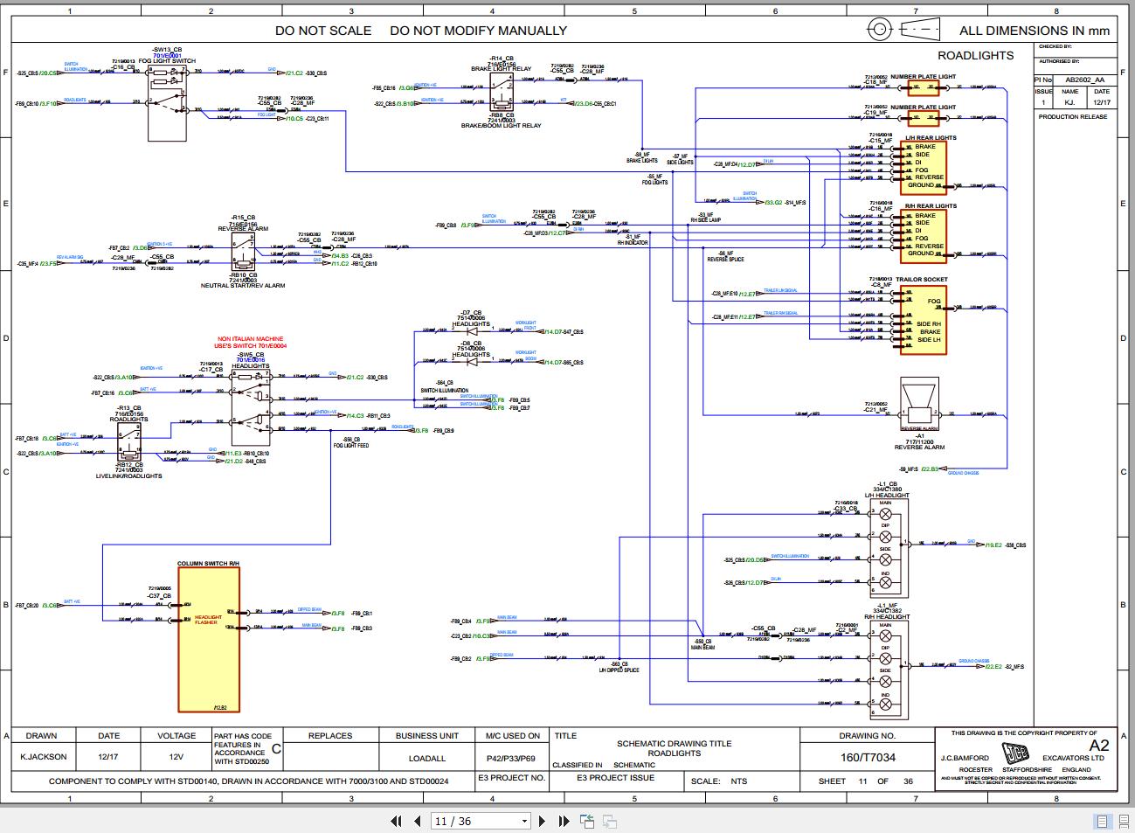This screenshot has height=833, width=1135.
Task: Click the projection symbol in the header
Action: (x=903, y=30)
